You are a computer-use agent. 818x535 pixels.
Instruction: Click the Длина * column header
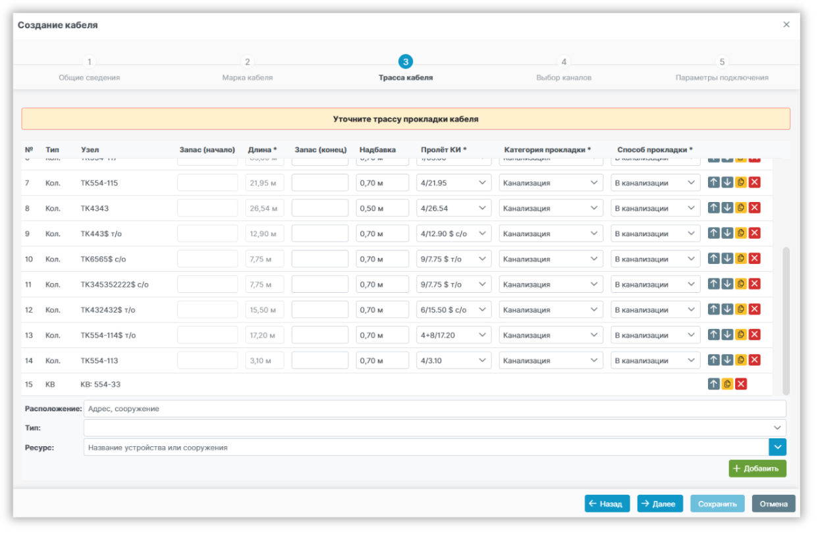click(x=262, y=149)
